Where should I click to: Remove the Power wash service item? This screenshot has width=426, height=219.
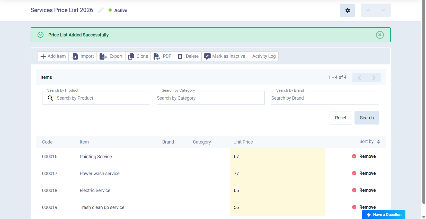[364, 173]
